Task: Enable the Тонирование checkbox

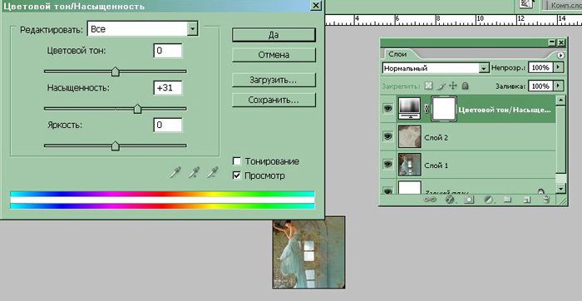Action: pos(236,161)
